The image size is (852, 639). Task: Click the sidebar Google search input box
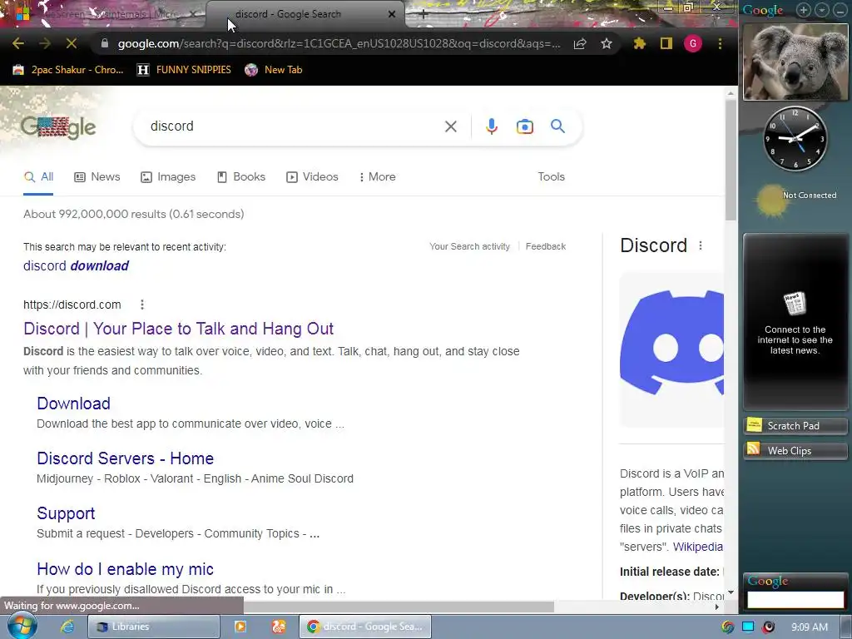pyautogui.click(x=795, y=600)
